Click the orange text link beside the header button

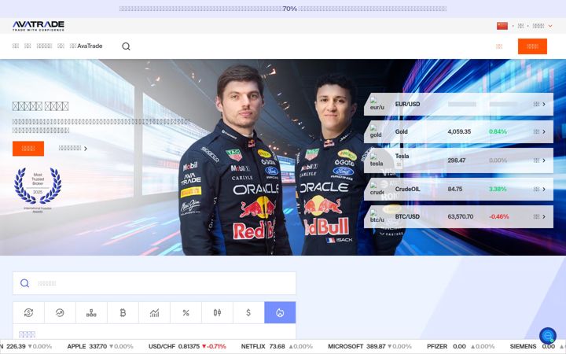[499, 46]
